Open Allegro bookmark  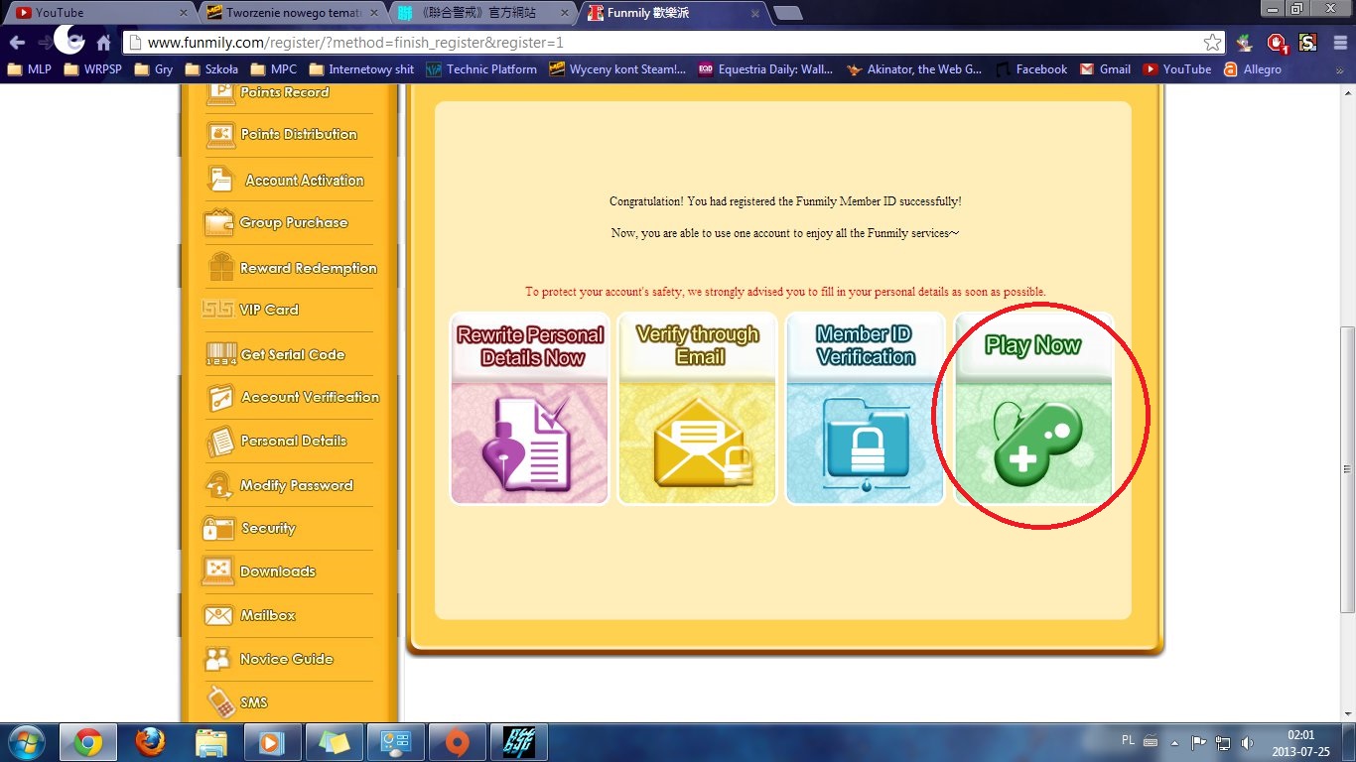pos(1253,69)
